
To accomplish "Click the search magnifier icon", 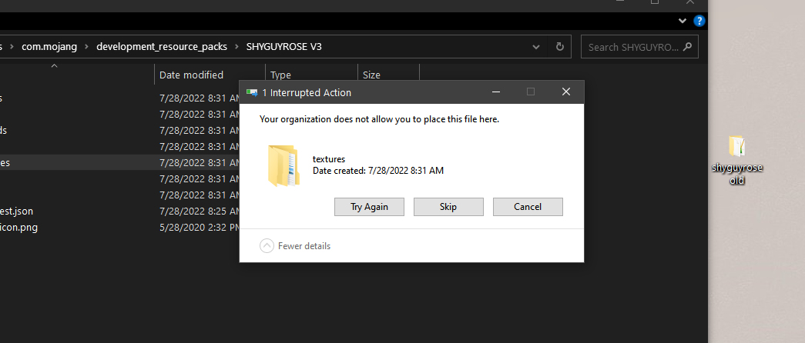I will 687,47.
